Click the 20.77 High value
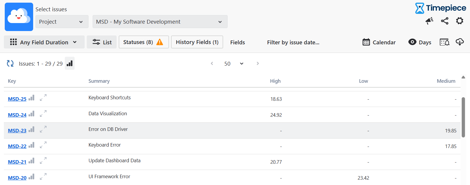 tap(276, 162)
